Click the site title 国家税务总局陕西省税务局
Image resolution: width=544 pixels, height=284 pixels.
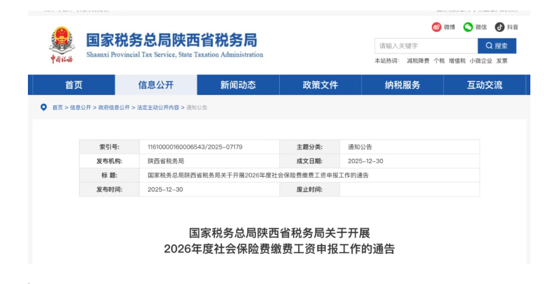click(172, 40)
